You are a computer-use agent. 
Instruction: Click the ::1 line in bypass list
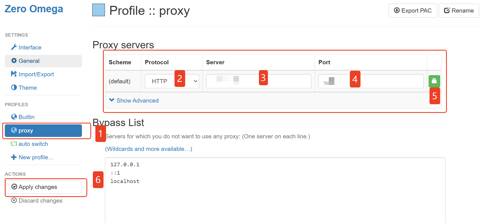point(115,173)
